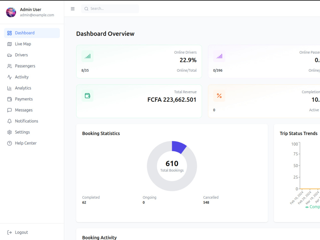
Task: Click the Ongoing 0 statistic
Action: [149, 200]
